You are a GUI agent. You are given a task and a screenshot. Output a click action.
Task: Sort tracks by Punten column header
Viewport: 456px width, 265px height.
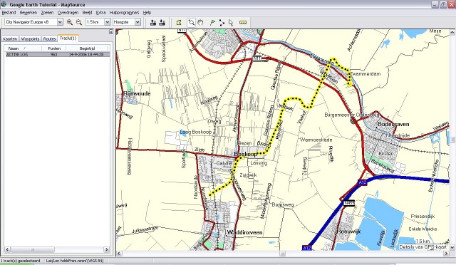pos(54,48)
